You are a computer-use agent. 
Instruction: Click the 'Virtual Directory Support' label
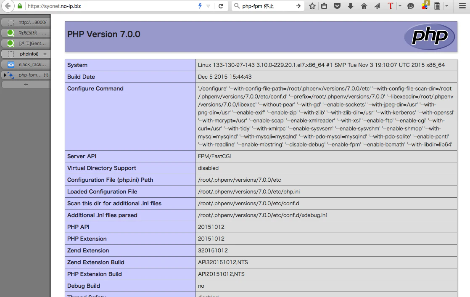[x=102, y=168]
